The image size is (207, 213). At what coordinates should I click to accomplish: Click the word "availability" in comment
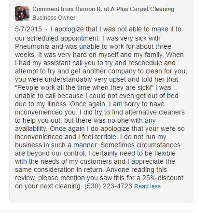31,128
